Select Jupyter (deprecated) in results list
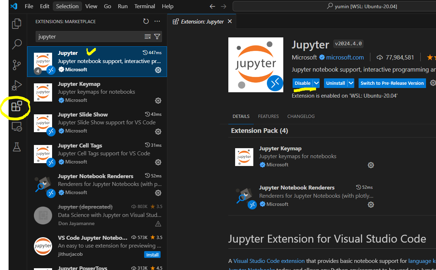 (x=97, y=215)
